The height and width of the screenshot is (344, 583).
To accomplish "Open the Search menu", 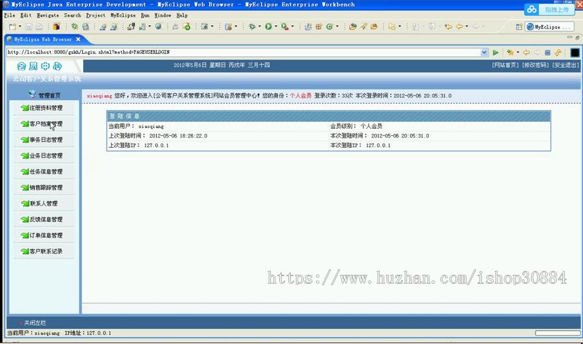I will [x=72, y=16].
